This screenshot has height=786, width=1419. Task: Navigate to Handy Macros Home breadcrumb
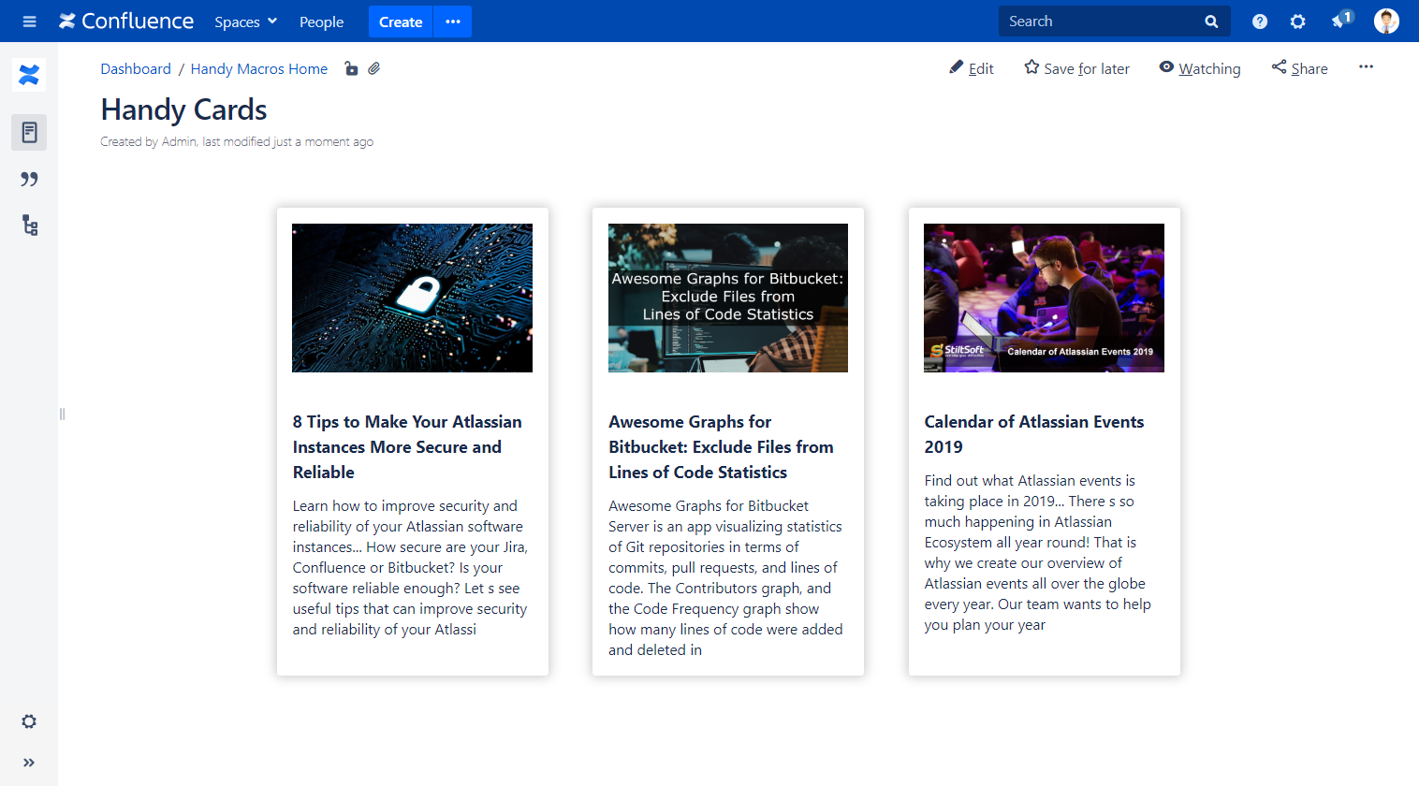click(259, 68)
